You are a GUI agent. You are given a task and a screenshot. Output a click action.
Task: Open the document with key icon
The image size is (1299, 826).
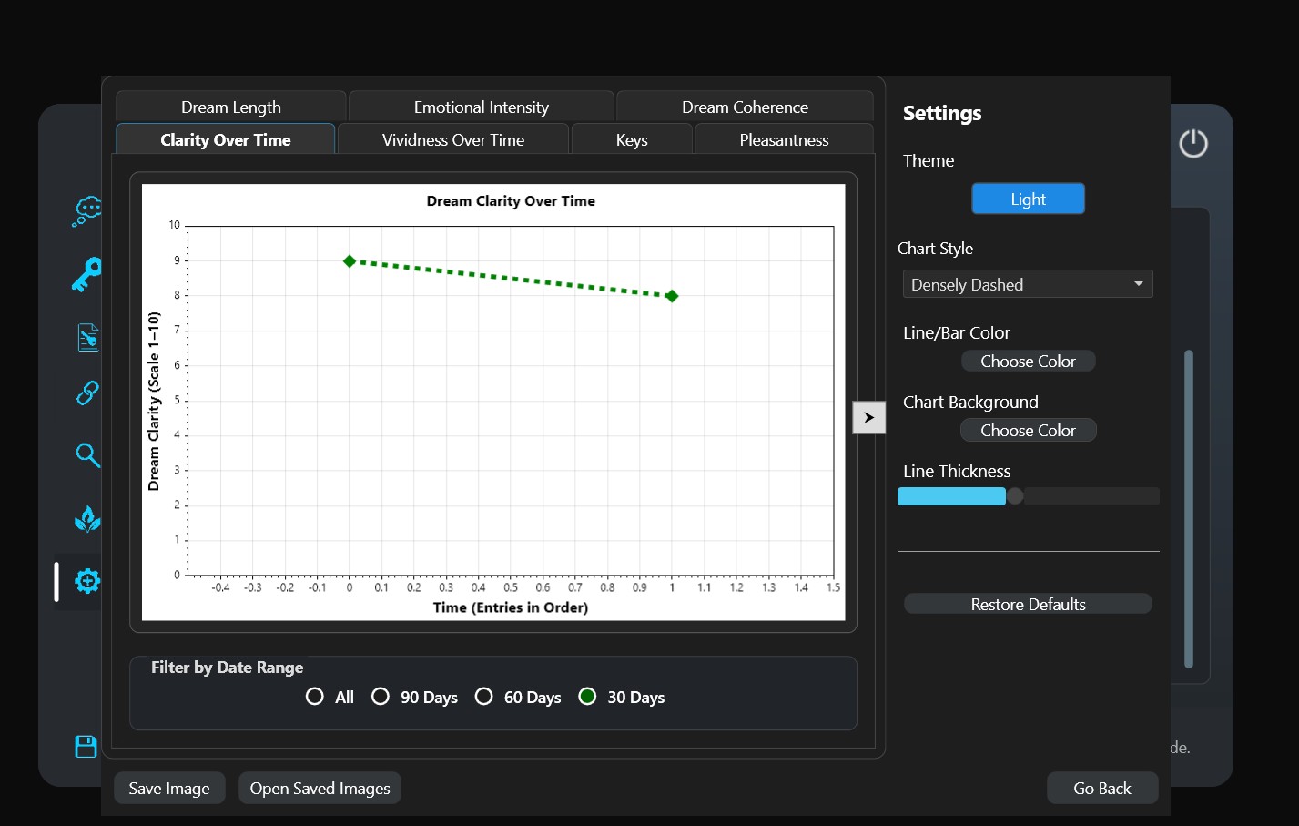point(87,337)
